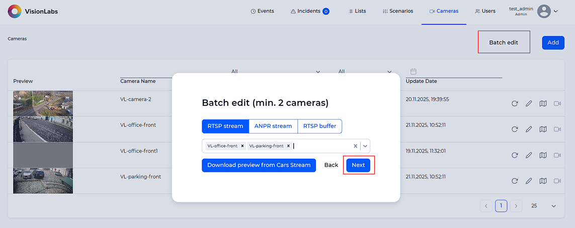
Task: Open the map for VL-office-front1
Action: click(x=543, y=155)
